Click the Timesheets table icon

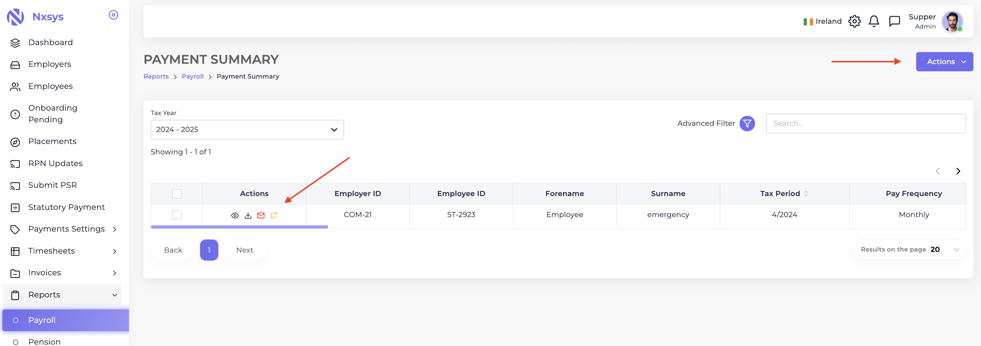pos(15,251)
